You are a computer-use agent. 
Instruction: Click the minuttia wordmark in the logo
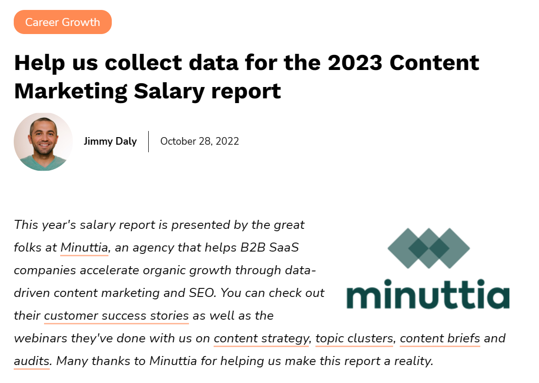coord(428,294)
